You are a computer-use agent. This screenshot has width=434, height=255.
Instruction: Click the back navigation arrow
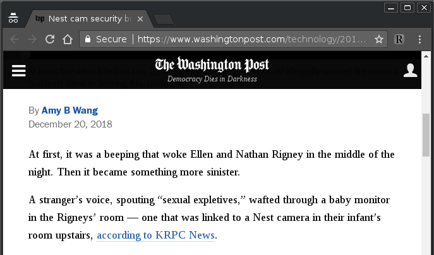[x=15, y=39]
